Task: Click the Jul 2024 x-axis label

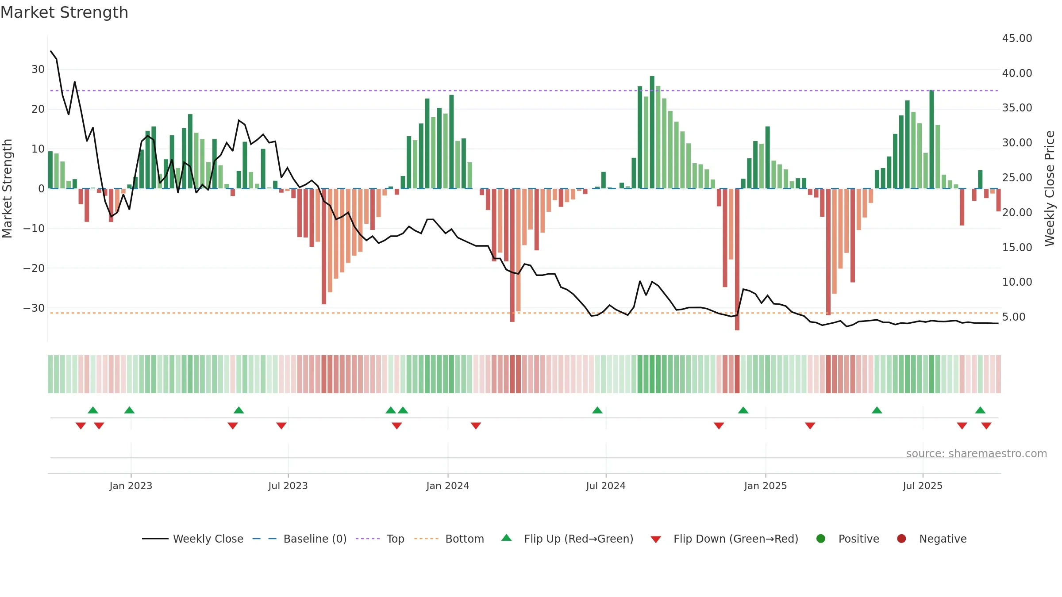Action: tap(606, 486)
